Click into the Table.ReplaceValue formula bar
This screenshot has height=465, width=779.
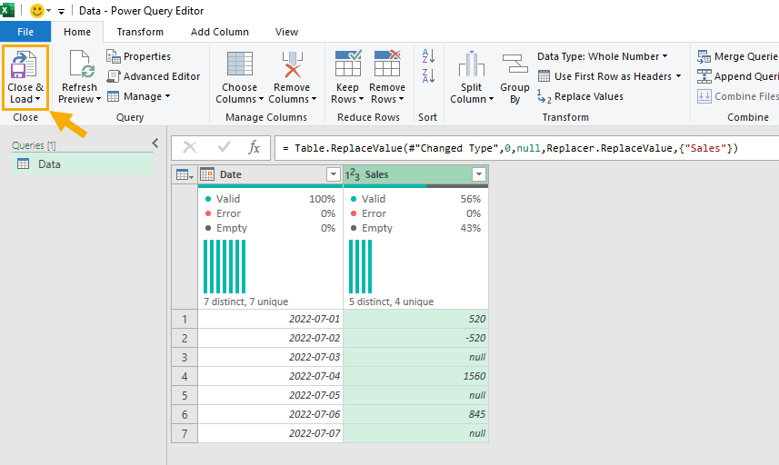526,148
